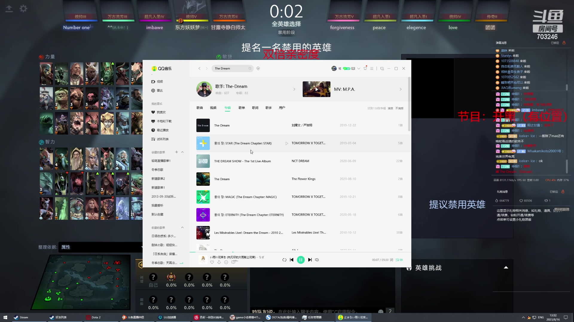
Task: Expand the MV: M.P.A. chevron
Action: 401,89
